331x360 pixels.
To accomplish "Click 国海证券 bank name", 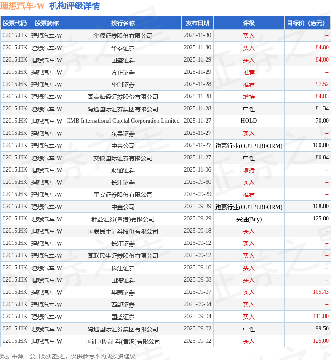I will (x=123, y=280).
